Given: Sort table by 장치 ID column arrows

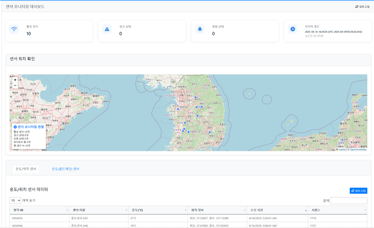Looking at the screenshot, I should [x=67, y=210].
